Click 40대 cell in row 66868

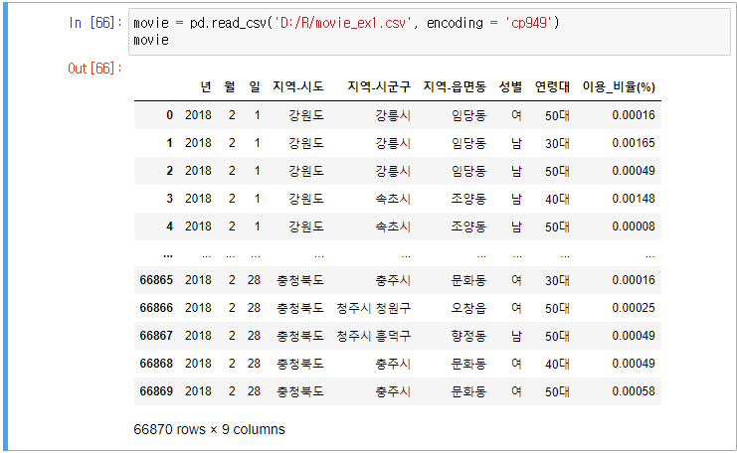(557, 364)
